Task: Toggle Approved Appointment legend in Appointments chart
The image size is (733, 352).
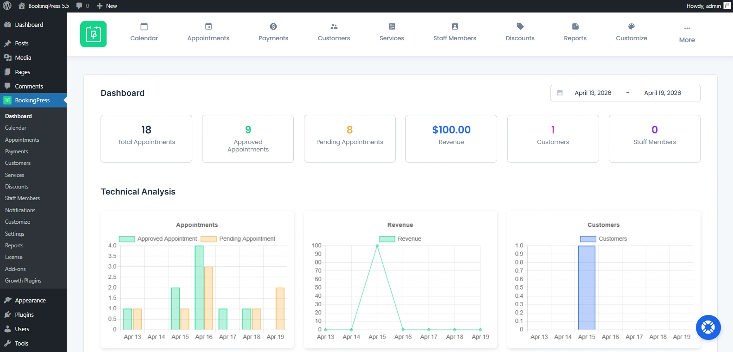Action: point(158,239)
